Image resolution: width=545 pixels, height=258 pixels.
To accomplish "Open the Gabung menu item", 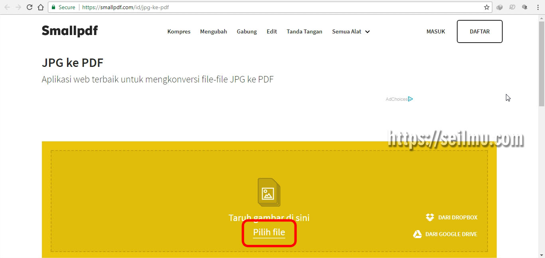I will 247,31.
